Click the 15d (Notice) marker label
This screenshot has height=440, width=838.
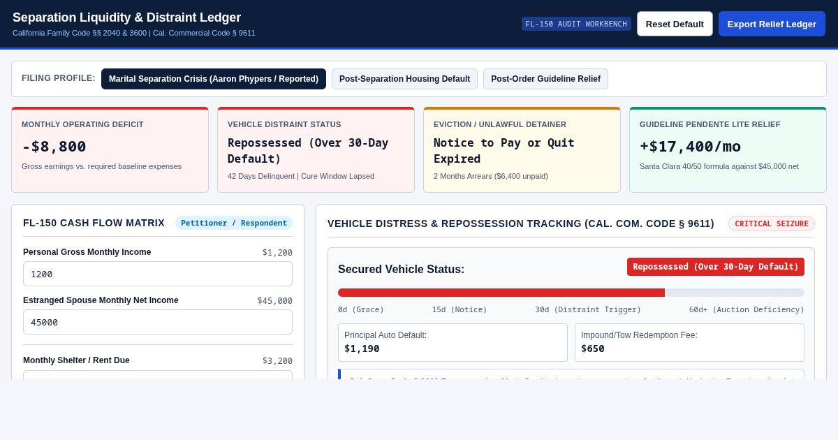point(460,310)
